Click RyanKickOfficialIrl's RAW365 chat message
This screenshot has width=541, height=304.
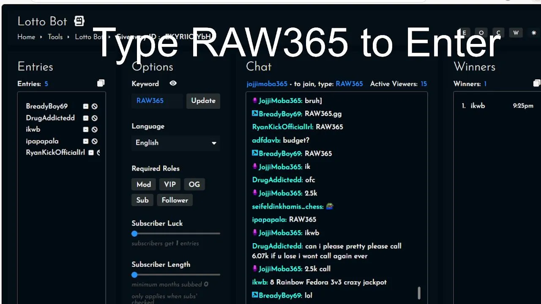coord(298,127)
